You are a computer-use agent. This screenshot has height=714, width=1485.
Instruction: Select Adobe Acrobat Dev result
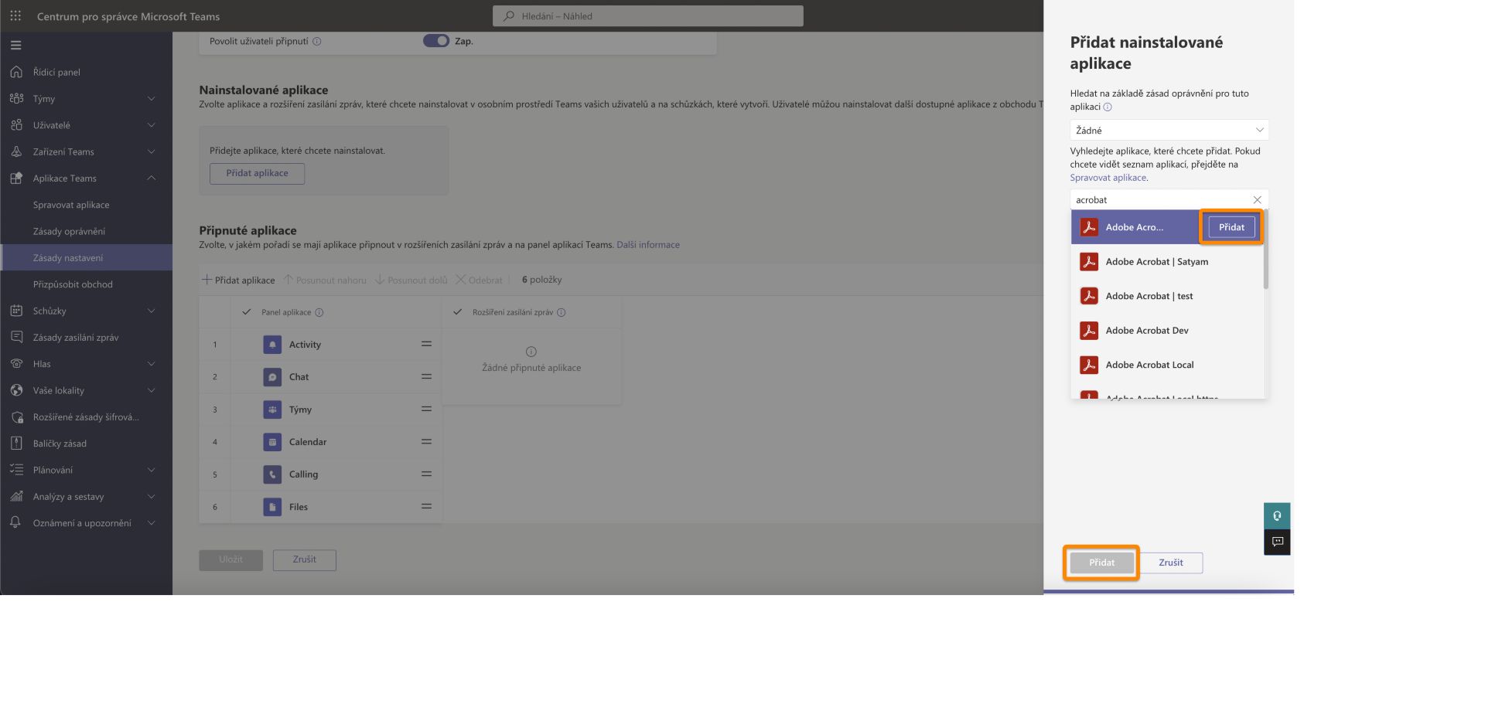pyautogui.click(x=1167, y=330)
